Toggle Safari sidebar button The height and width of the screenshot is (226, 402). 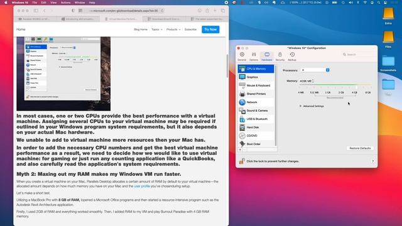point(36,11)
